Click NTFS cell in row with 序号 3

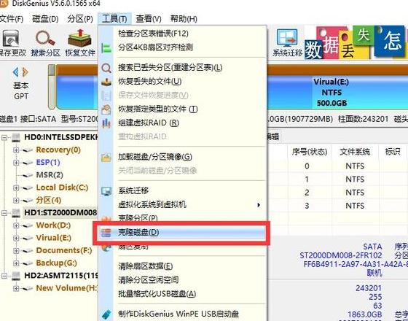point(355,206)
